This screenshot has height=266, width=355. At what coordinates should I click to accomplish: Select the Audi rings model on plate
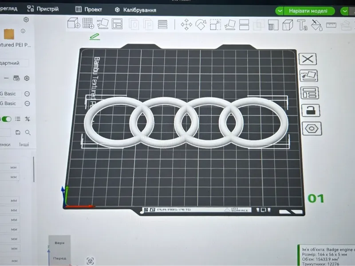pos(186,122)
